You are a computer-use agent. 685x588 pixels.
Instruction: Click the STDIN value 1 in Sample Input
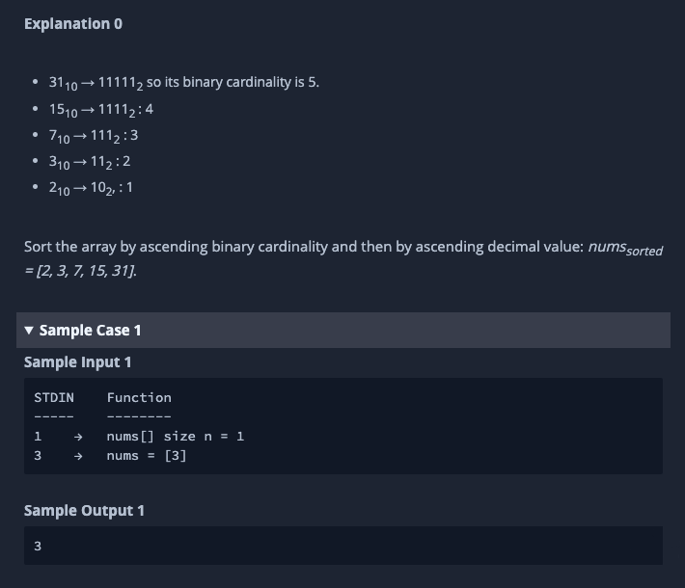click(x=38, y=436)
